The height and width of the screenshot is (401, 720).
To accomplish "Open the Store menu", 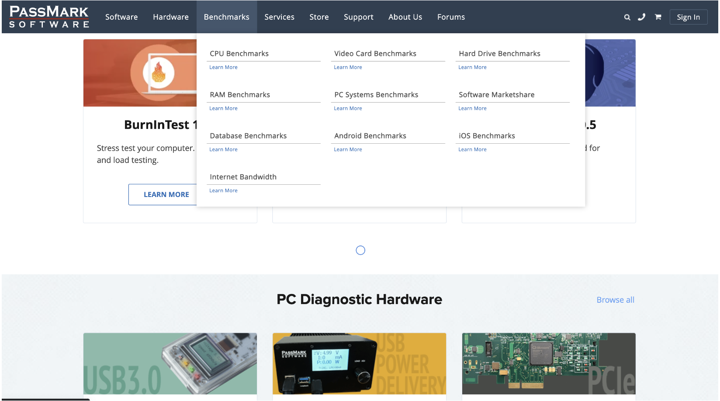I will point(319,17).
